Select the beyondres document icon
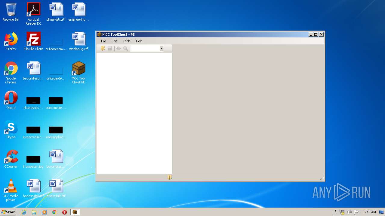Image resolution: width=385 pixels, height=216 pixels. (56, 159)
